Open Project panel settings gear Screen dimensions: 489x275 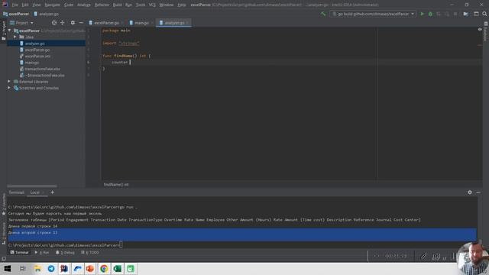click(x=73, y=23)
